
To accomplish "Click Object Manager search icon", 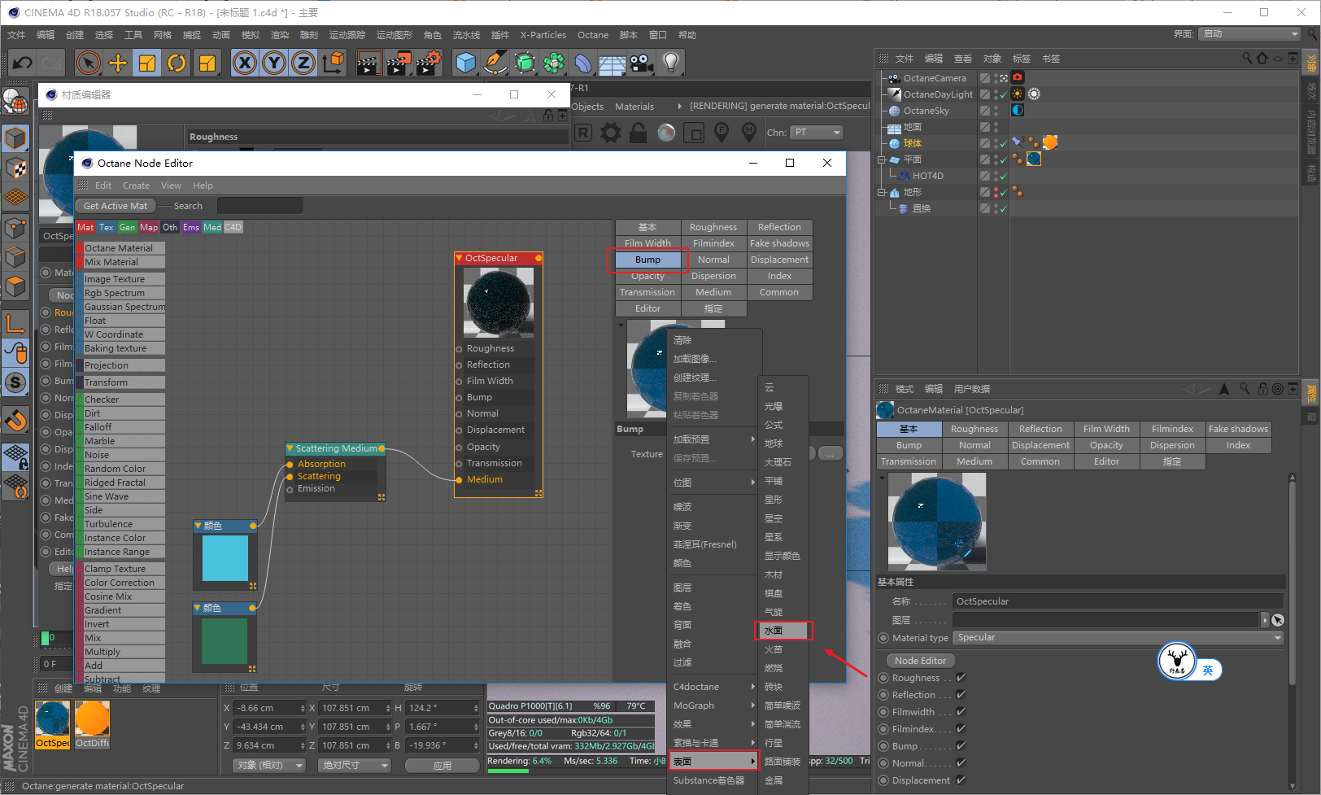I will point(1247,59).
